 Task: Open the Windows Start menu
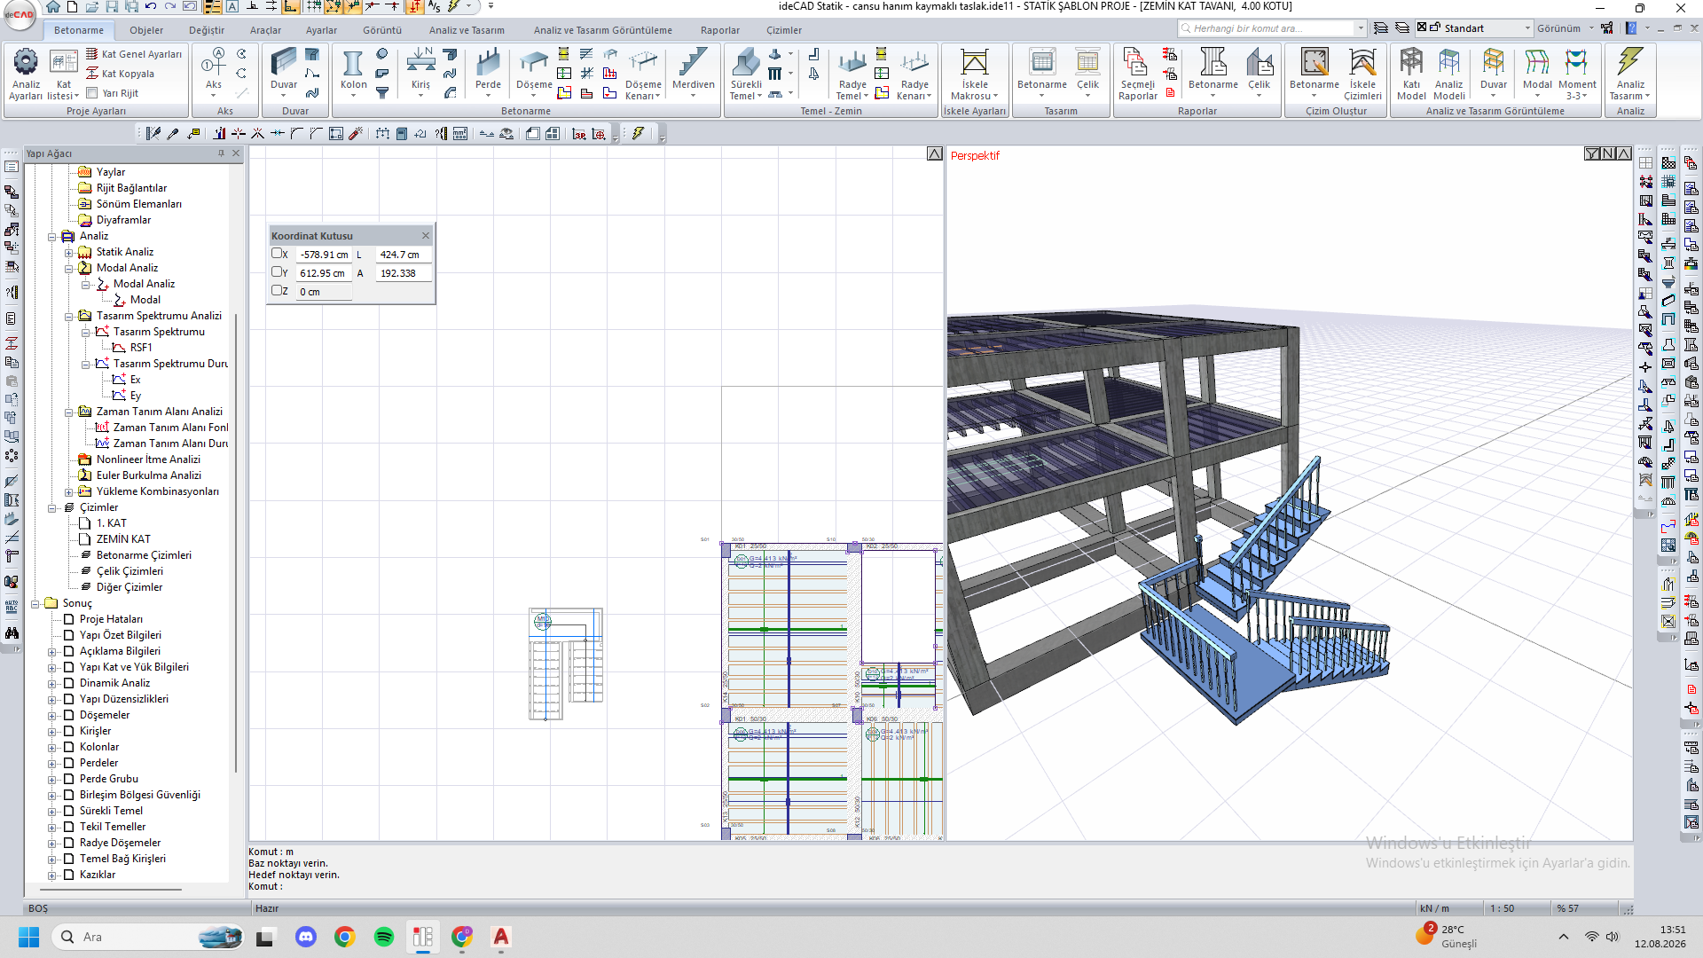(28, 937)
